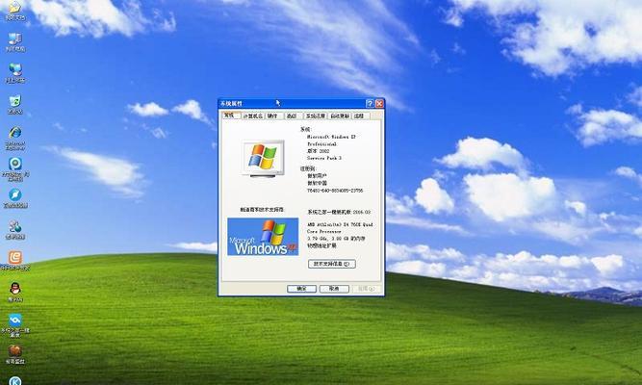Switch to the Remote (远程) tab
The height and width of the screenshot is (385, 642).
pos(360,116)
